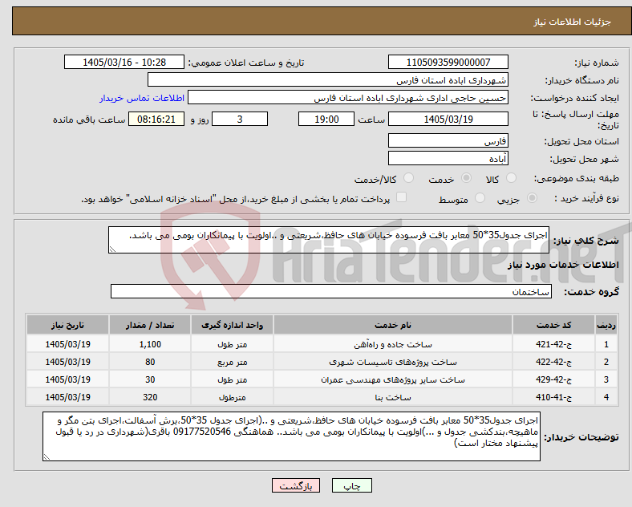Click the شماره نیاز field 1105093599000007
Viewport: 632px width, 507px height.
[x=448, y=62]
